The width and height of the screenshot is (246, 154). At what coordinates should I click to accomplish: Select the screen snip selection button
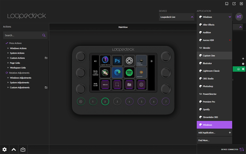tap(117, 84)
